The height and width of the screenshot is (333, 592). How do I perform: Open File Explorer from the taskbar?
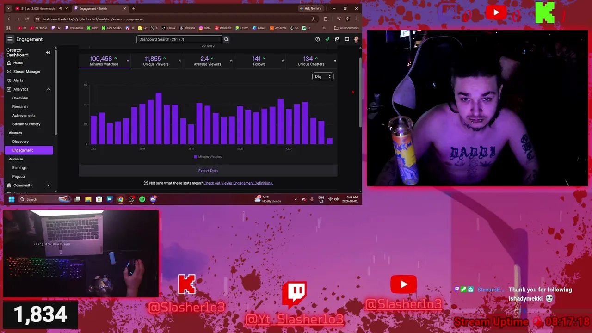click(x=88, y=199)
